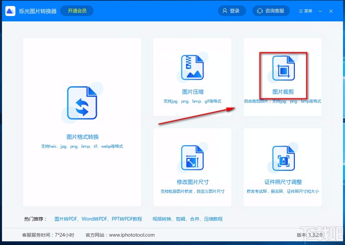Open the 图片压缩 compression tool icon

(x=193, y=67)
